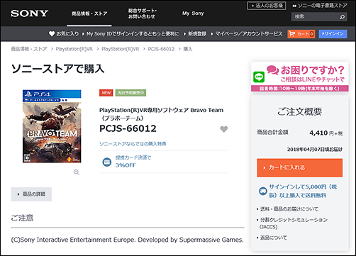Click the shopping cart icon
Viewport: 356px width, 256px height.
(292, 34)
